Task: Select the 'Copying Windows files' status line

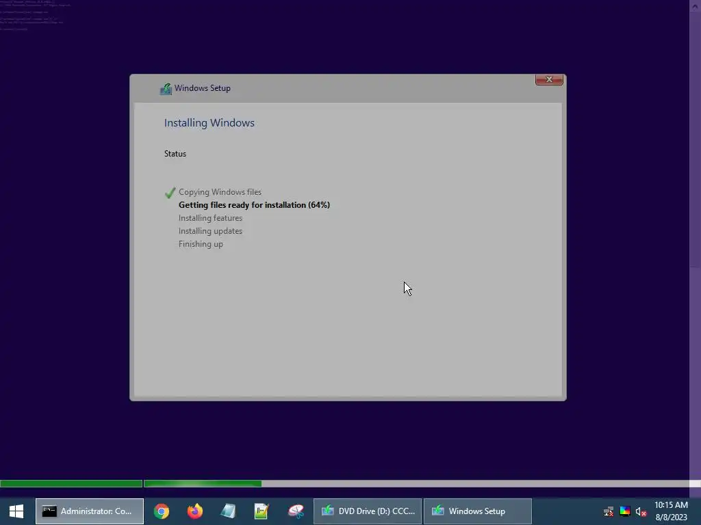Action: click(220, 192)
